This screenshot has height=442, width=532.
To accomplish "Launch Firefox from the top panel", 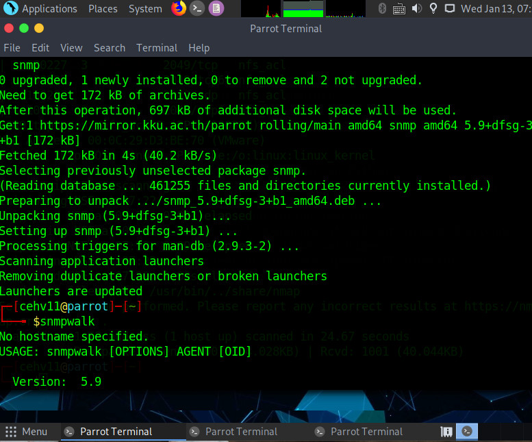I will point(179,9).
